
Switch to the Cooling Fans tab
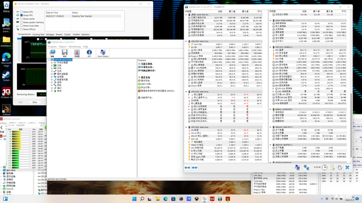point(38,35)
